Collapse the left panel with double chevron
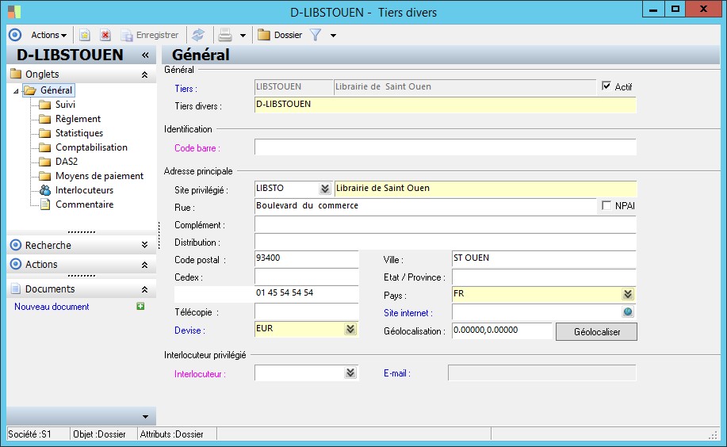The width and height of the screenshot is (727, 447). click(x=145, y=55)
